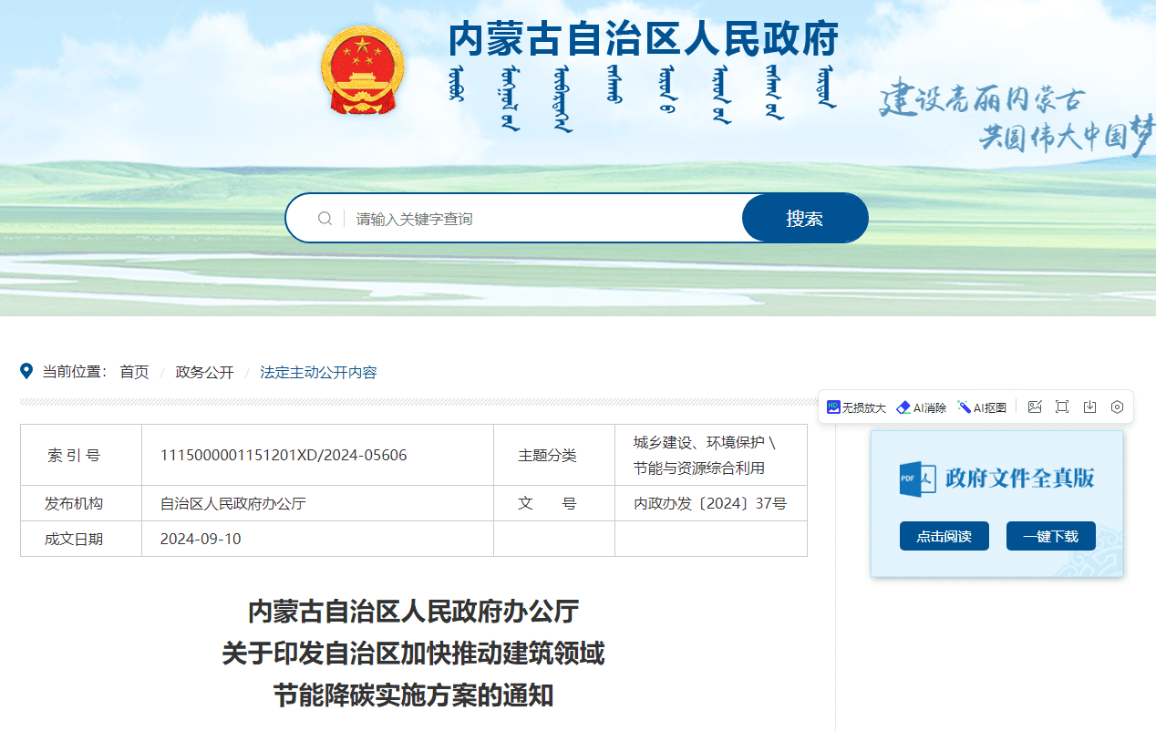This screenshot has width=1156, height=731.
Task: Click the download icon in floating toolbar
Action: click(1089, 407)
